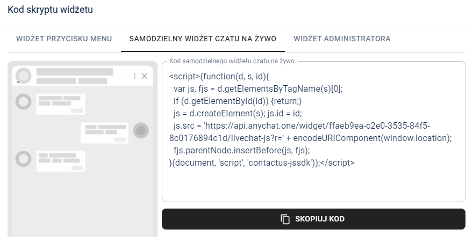This screenshot has height=237, width=473.
Task: Close the chat preview with X icon
Action: click(144, 76)
